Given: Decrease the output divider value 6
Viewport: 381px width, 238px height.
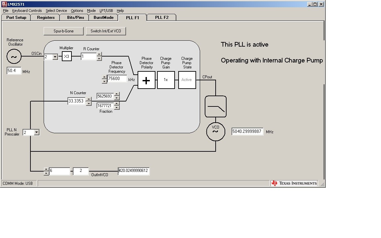Looking at the screenshot, I should pyautogui.click(x=46, y=174).
